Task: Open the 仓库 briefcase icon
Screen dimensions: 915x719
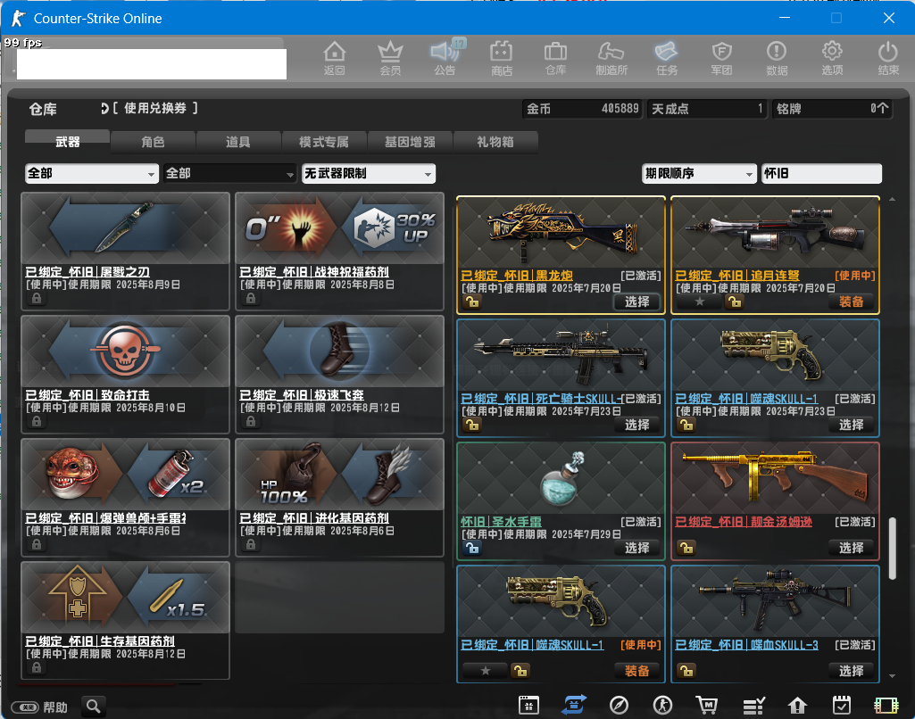Action: [555, 58]
